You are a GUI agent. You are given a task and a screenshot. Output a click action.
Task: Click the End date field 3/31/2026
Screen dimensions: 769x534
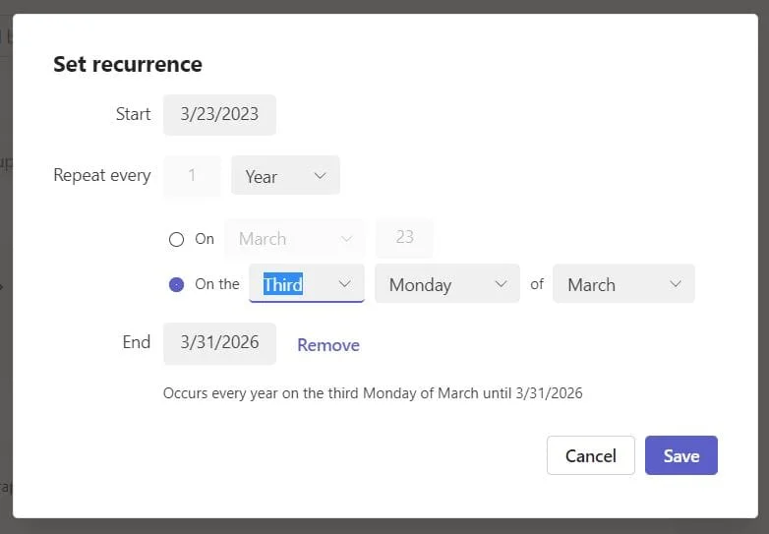click(x=219, y=343)
